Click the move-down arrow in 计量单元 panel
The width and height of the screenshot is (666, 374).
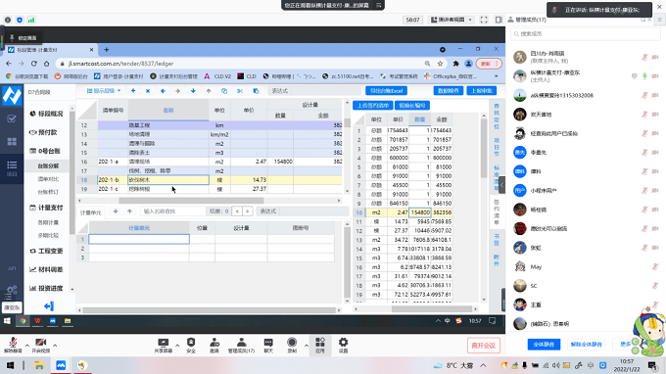[x=116, y=210]
